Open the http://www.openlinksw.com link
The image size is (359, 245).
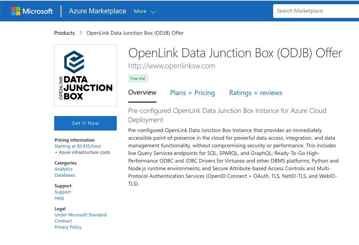(x=172, y=66)
